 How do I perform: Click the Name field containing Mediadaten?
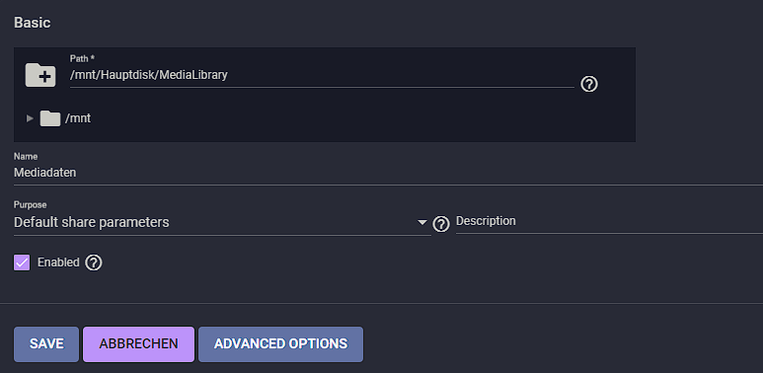388,173
